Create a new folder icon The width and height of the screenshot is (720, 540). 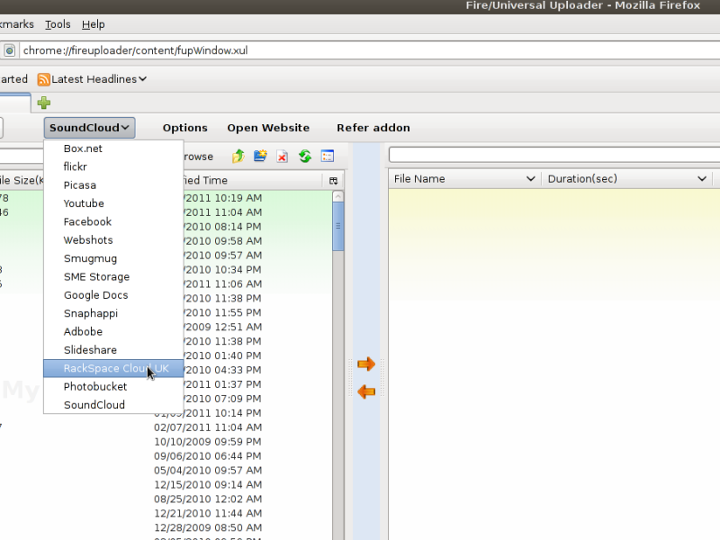260,156
